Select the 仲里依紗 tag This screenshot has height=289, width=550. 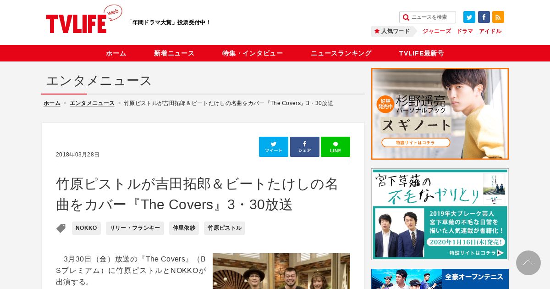[184, 228]
